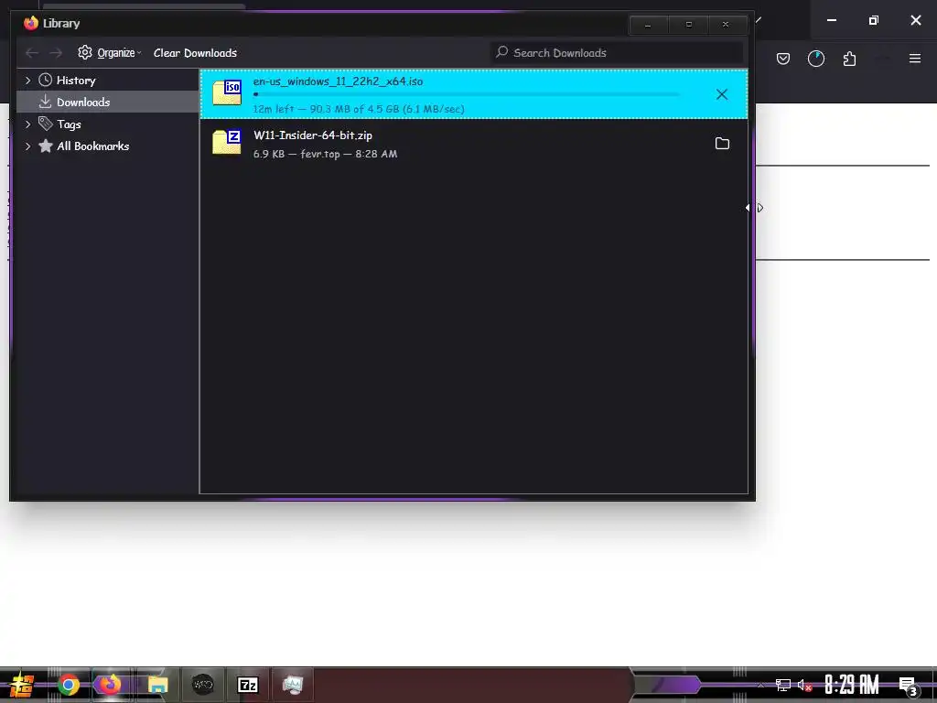
Task: Click Clear Downloads button
Action: [x=196, y=52]
